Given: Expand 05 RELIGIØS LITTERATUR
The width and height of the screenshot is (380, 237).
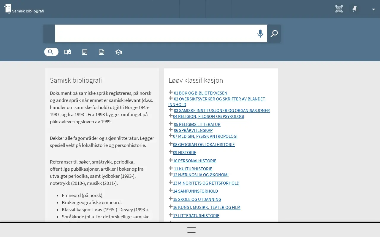Looking at the screenshot, I should point(171,124).
